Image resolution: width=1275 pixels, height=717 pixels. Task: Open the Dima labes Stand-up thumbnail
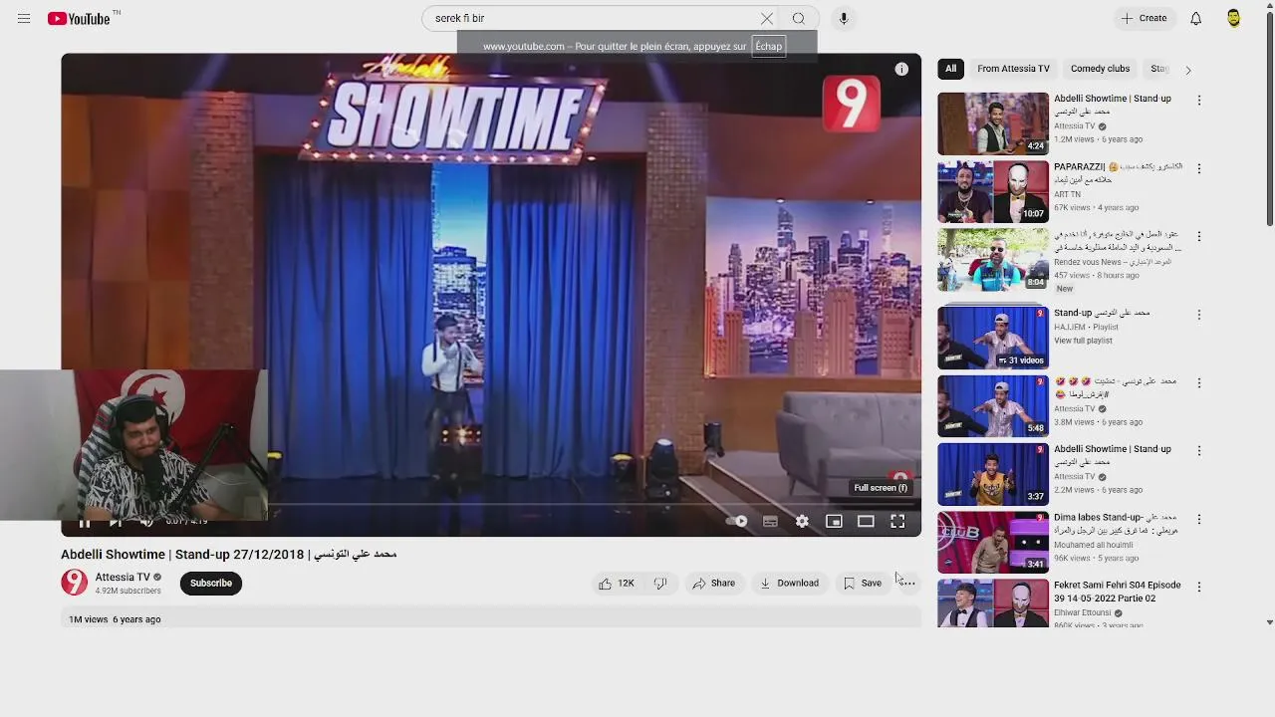click(x=993, y=543)
